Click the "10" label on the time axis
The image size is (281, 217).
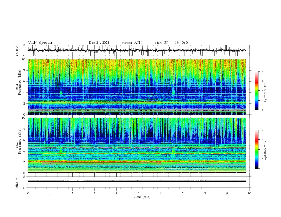pos(249,193)
